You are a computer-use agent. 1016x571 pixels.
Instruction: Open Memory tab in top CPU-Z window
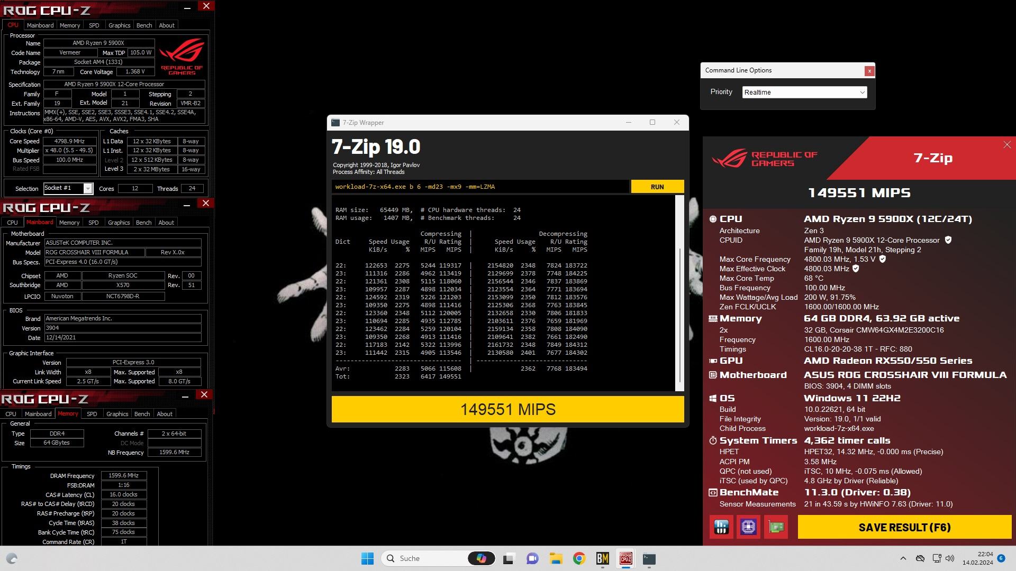pos(70,25)
